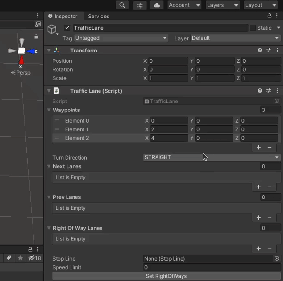Open Transform component three-dot menu
The image size is (283, 281).
click(x=277, y=51)
